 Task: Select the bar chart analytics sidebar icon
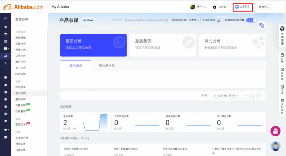tap(6, 56)
